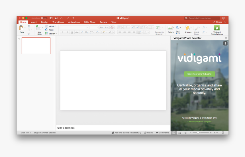
Task: Apply Superscript formatting
Action: pos(82,32)
